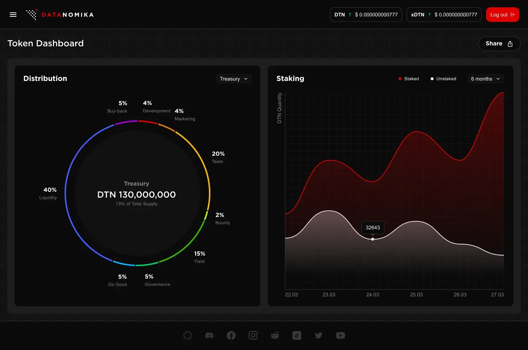Click the circle icon in footer
Screen dimensions: 528x350
187,335
